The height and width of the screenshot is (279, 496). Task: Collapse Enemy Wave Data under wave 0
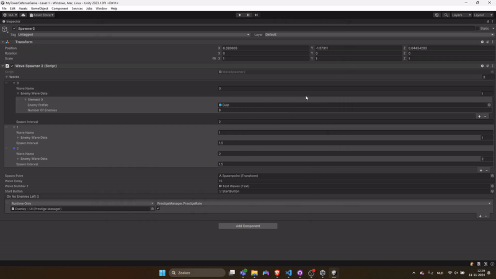pyautogui.click(x=18, y=94)
